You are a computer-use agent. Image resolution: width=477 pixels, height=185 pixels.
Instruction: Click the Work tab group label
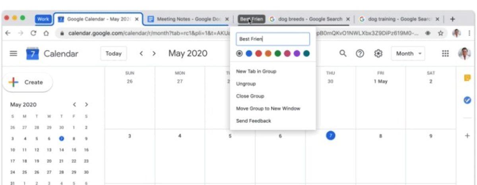point(43,19)
